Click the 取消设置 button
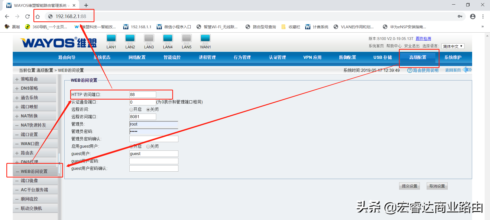 (437, 186)
